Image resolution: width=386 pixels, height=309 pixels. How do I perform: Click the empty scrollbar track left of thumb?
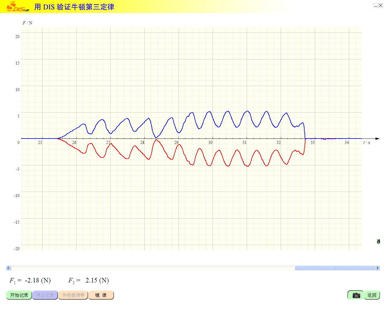point(151,268)
